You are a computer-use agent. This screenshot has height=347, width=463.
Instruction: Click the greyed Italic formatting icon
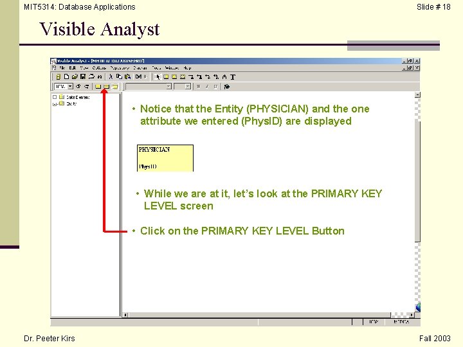coord(207,87)
